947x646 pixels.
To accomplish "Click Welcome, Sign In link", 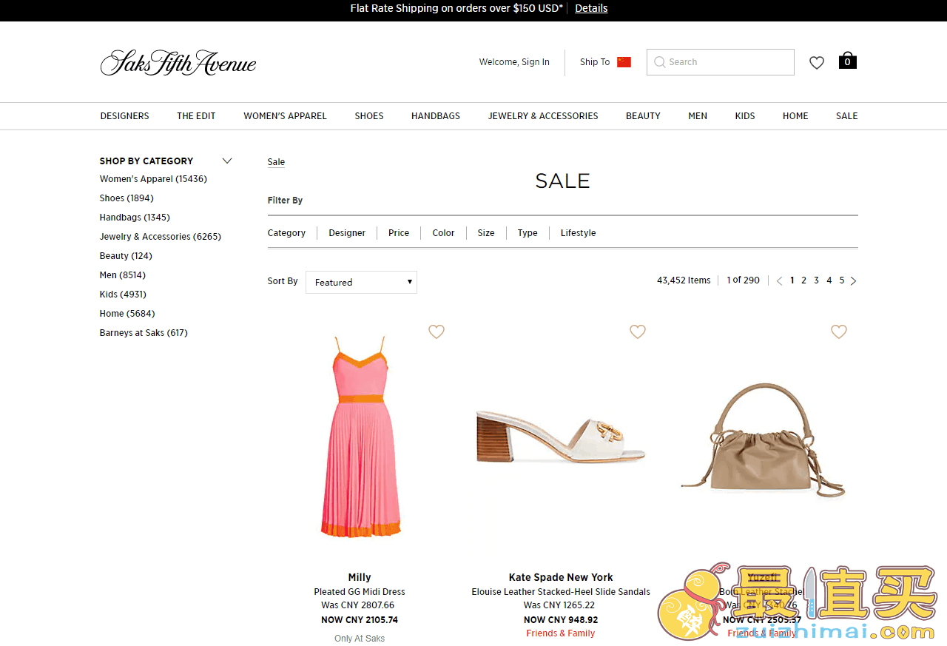I will click(514, 62).
